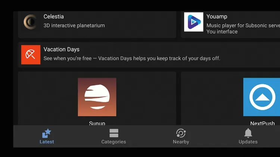Click 'Music player for Subsonic' description
The width and height of the screenshot is (280, 157).
coord(243,29)
